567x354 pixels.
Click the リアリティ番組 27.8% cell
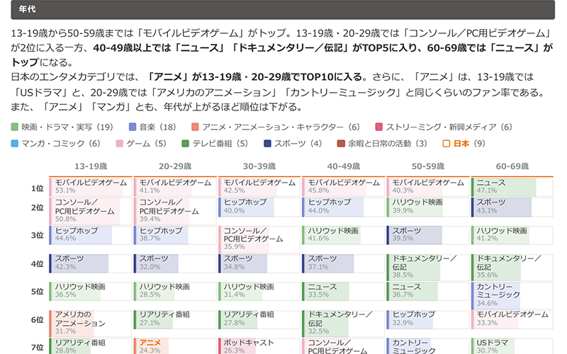[259, 320]
